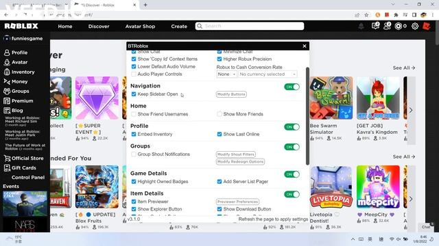439x246 pixels.
Task: Open Create in the header
Action: pos(179,26)
